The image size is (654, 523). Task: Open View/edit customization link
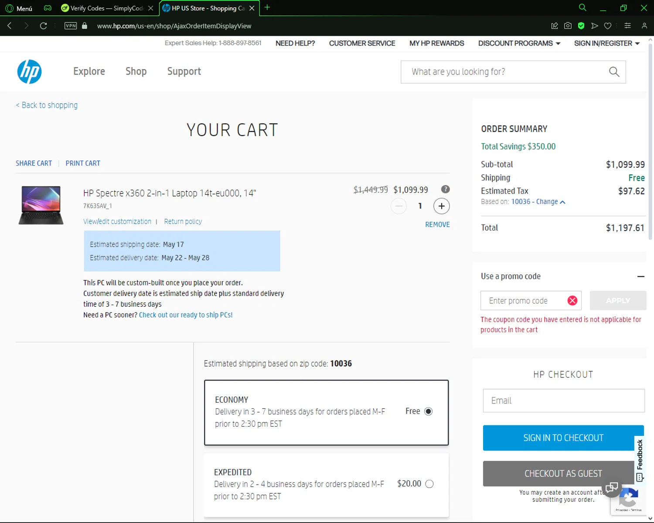[117, 221]
